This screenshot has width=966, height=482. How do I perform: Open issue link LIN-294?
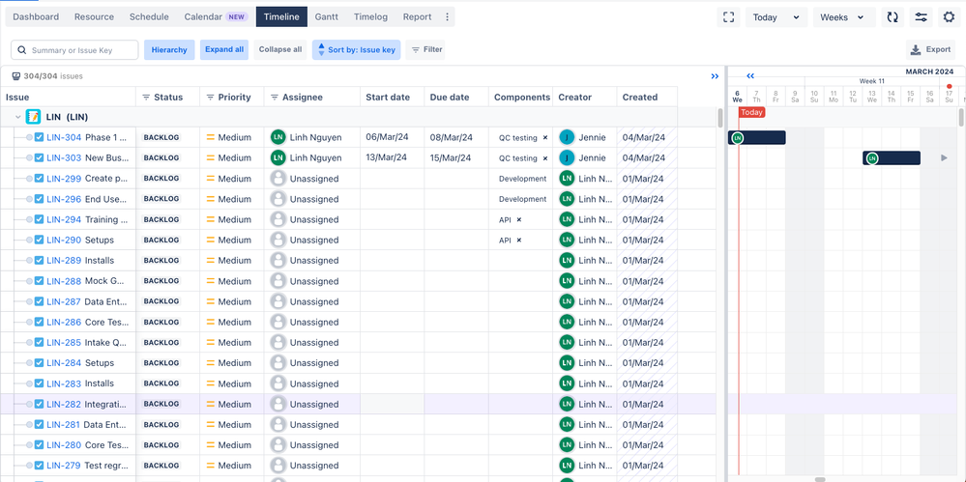click(x=64, y=219)
